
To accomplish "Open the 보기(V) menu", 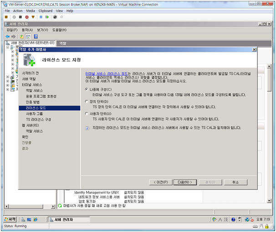I will (x=42, y=30).
